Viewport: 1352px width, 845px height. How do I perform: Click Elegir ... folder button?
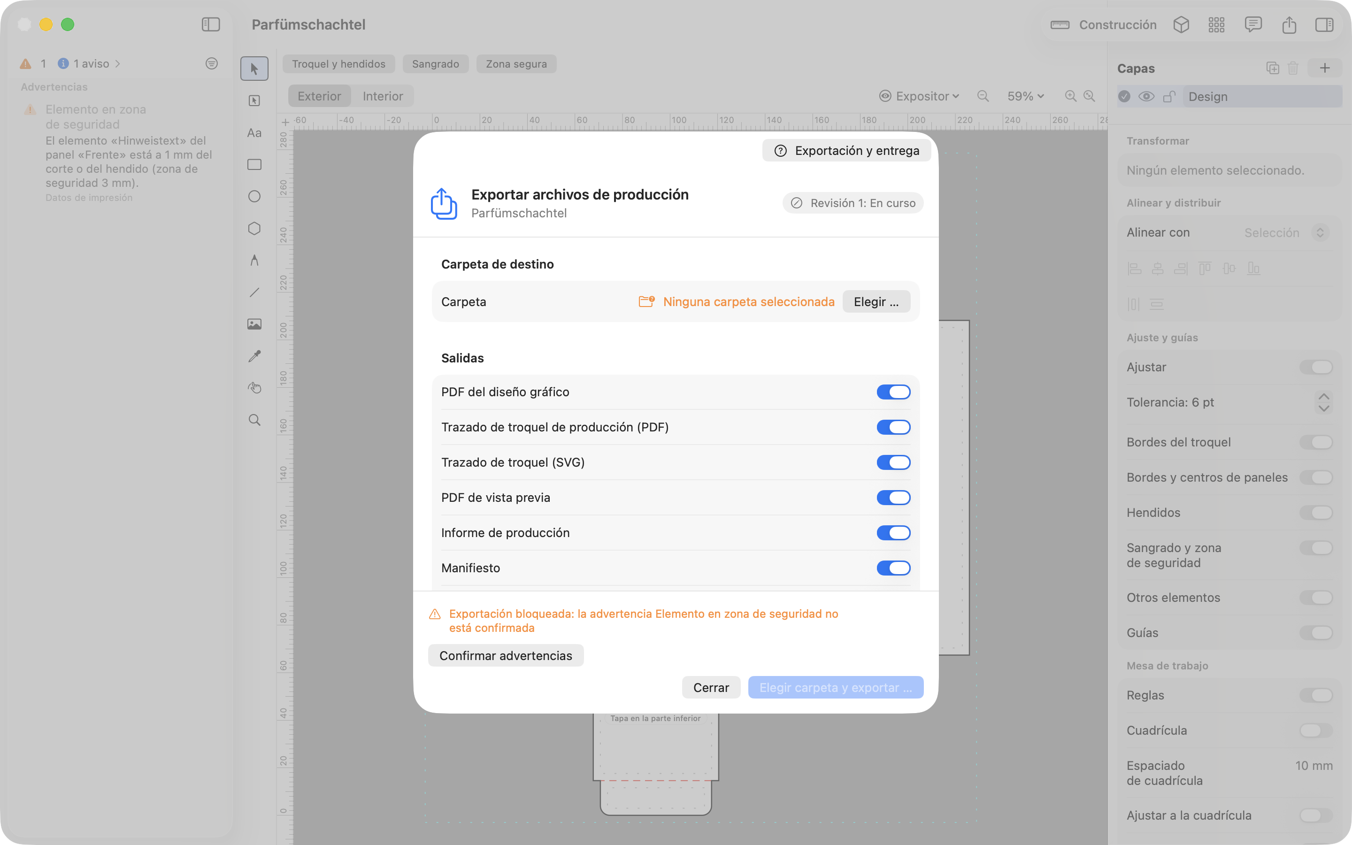(x=876, y=302)
